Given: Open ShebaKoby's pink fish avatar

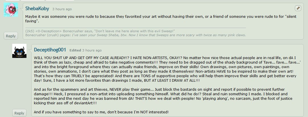Looking at the screenshot, I should 11,10.
